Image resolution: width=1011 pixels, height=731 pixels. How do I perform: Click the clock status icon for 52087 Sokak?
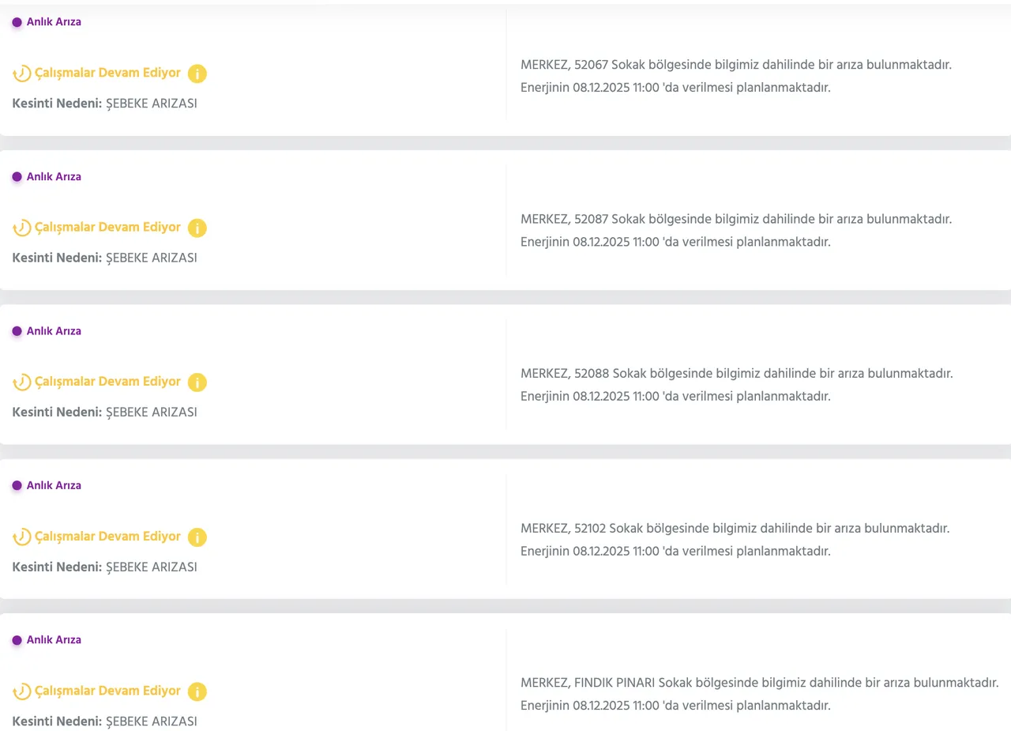(22, 228)
